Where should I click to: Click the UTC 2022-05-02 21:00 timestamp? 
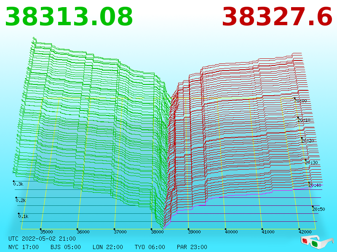coord(42,239)
